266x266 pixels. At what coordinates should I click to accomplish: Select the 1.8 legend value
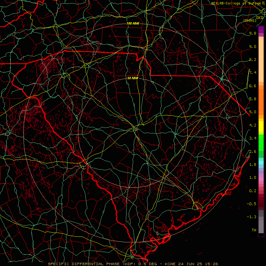click(253, 164)
